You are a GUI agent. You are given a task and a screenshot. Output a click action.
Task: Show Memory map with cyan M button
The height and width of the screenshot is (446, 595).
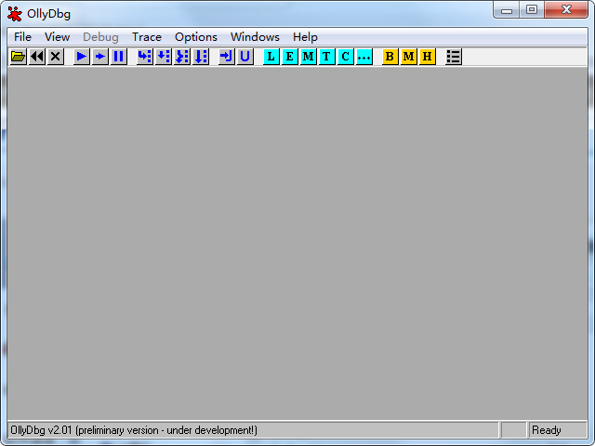[x=309, y=57]
